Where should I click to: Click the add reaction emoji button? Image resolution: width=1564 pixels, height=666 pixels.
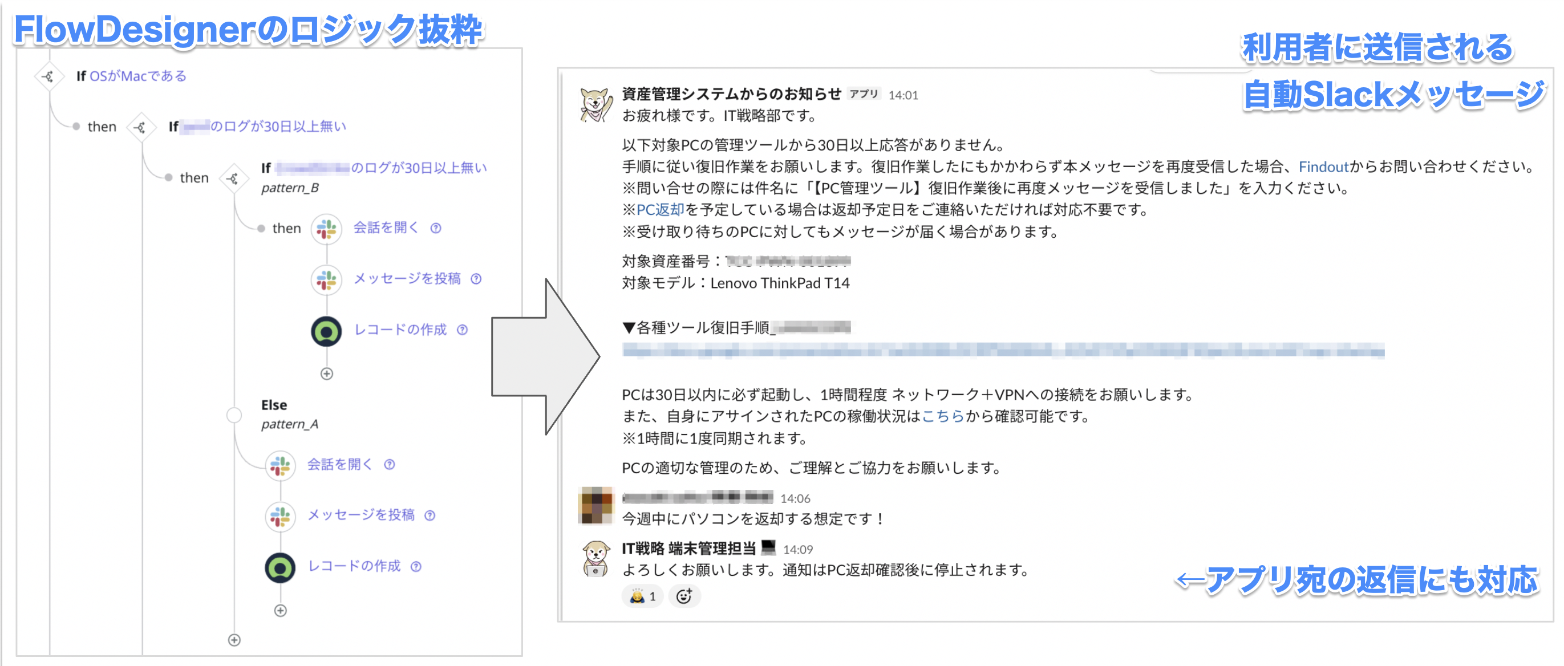click(684, 596)
